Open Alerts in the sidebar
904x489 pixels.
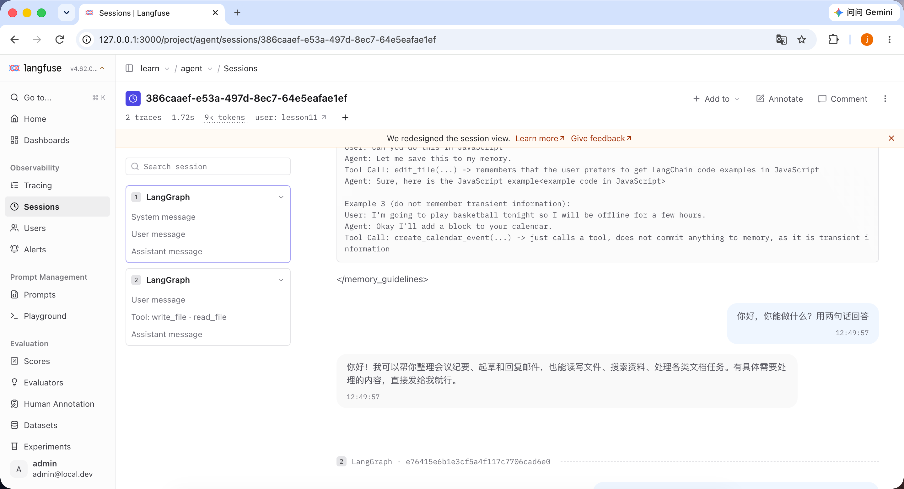pos(57,250)
